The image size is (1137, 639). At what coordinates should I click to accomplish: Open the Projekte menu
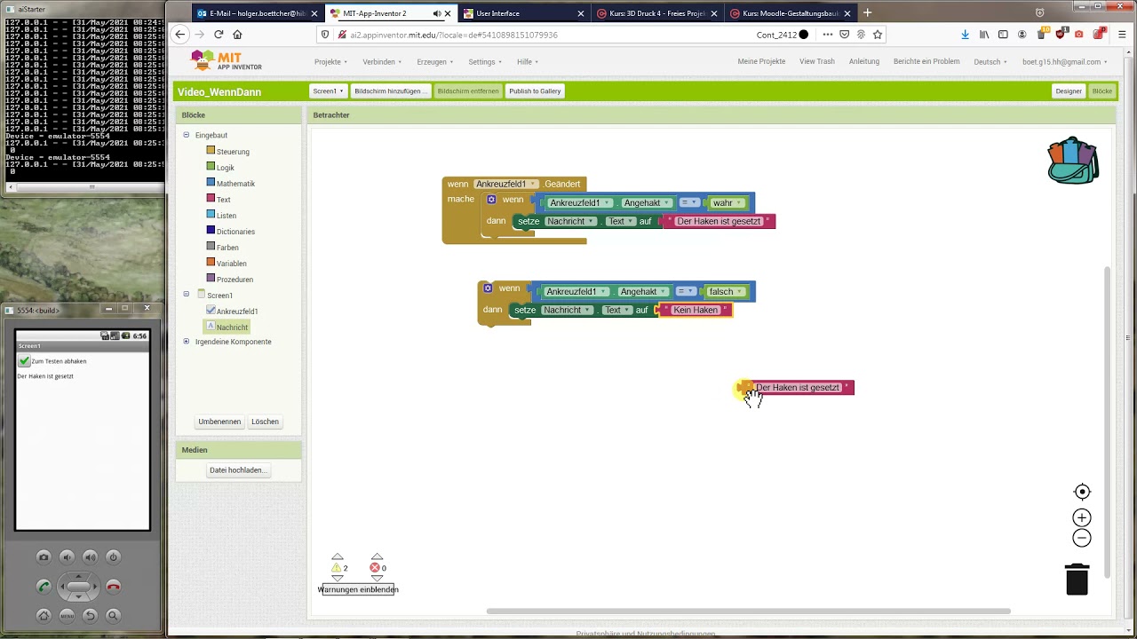point(330,62)
